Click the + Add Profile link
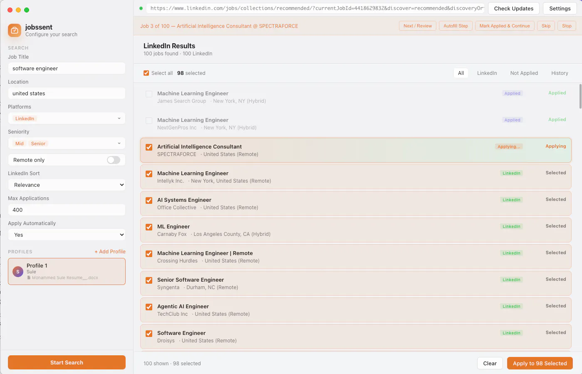The image size is (582, 374). pos(110,252)
